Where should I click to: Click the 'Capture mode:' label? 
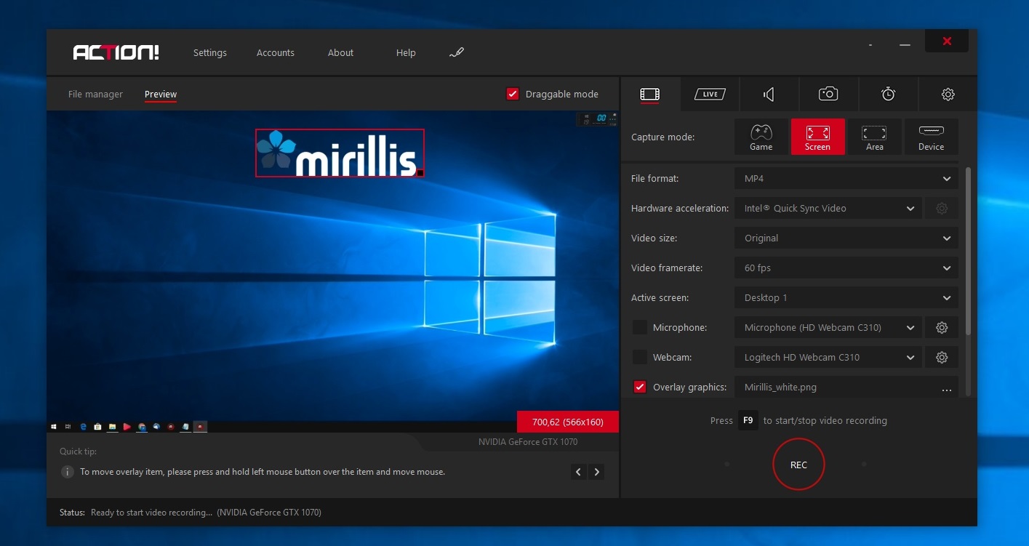[662, 137]
